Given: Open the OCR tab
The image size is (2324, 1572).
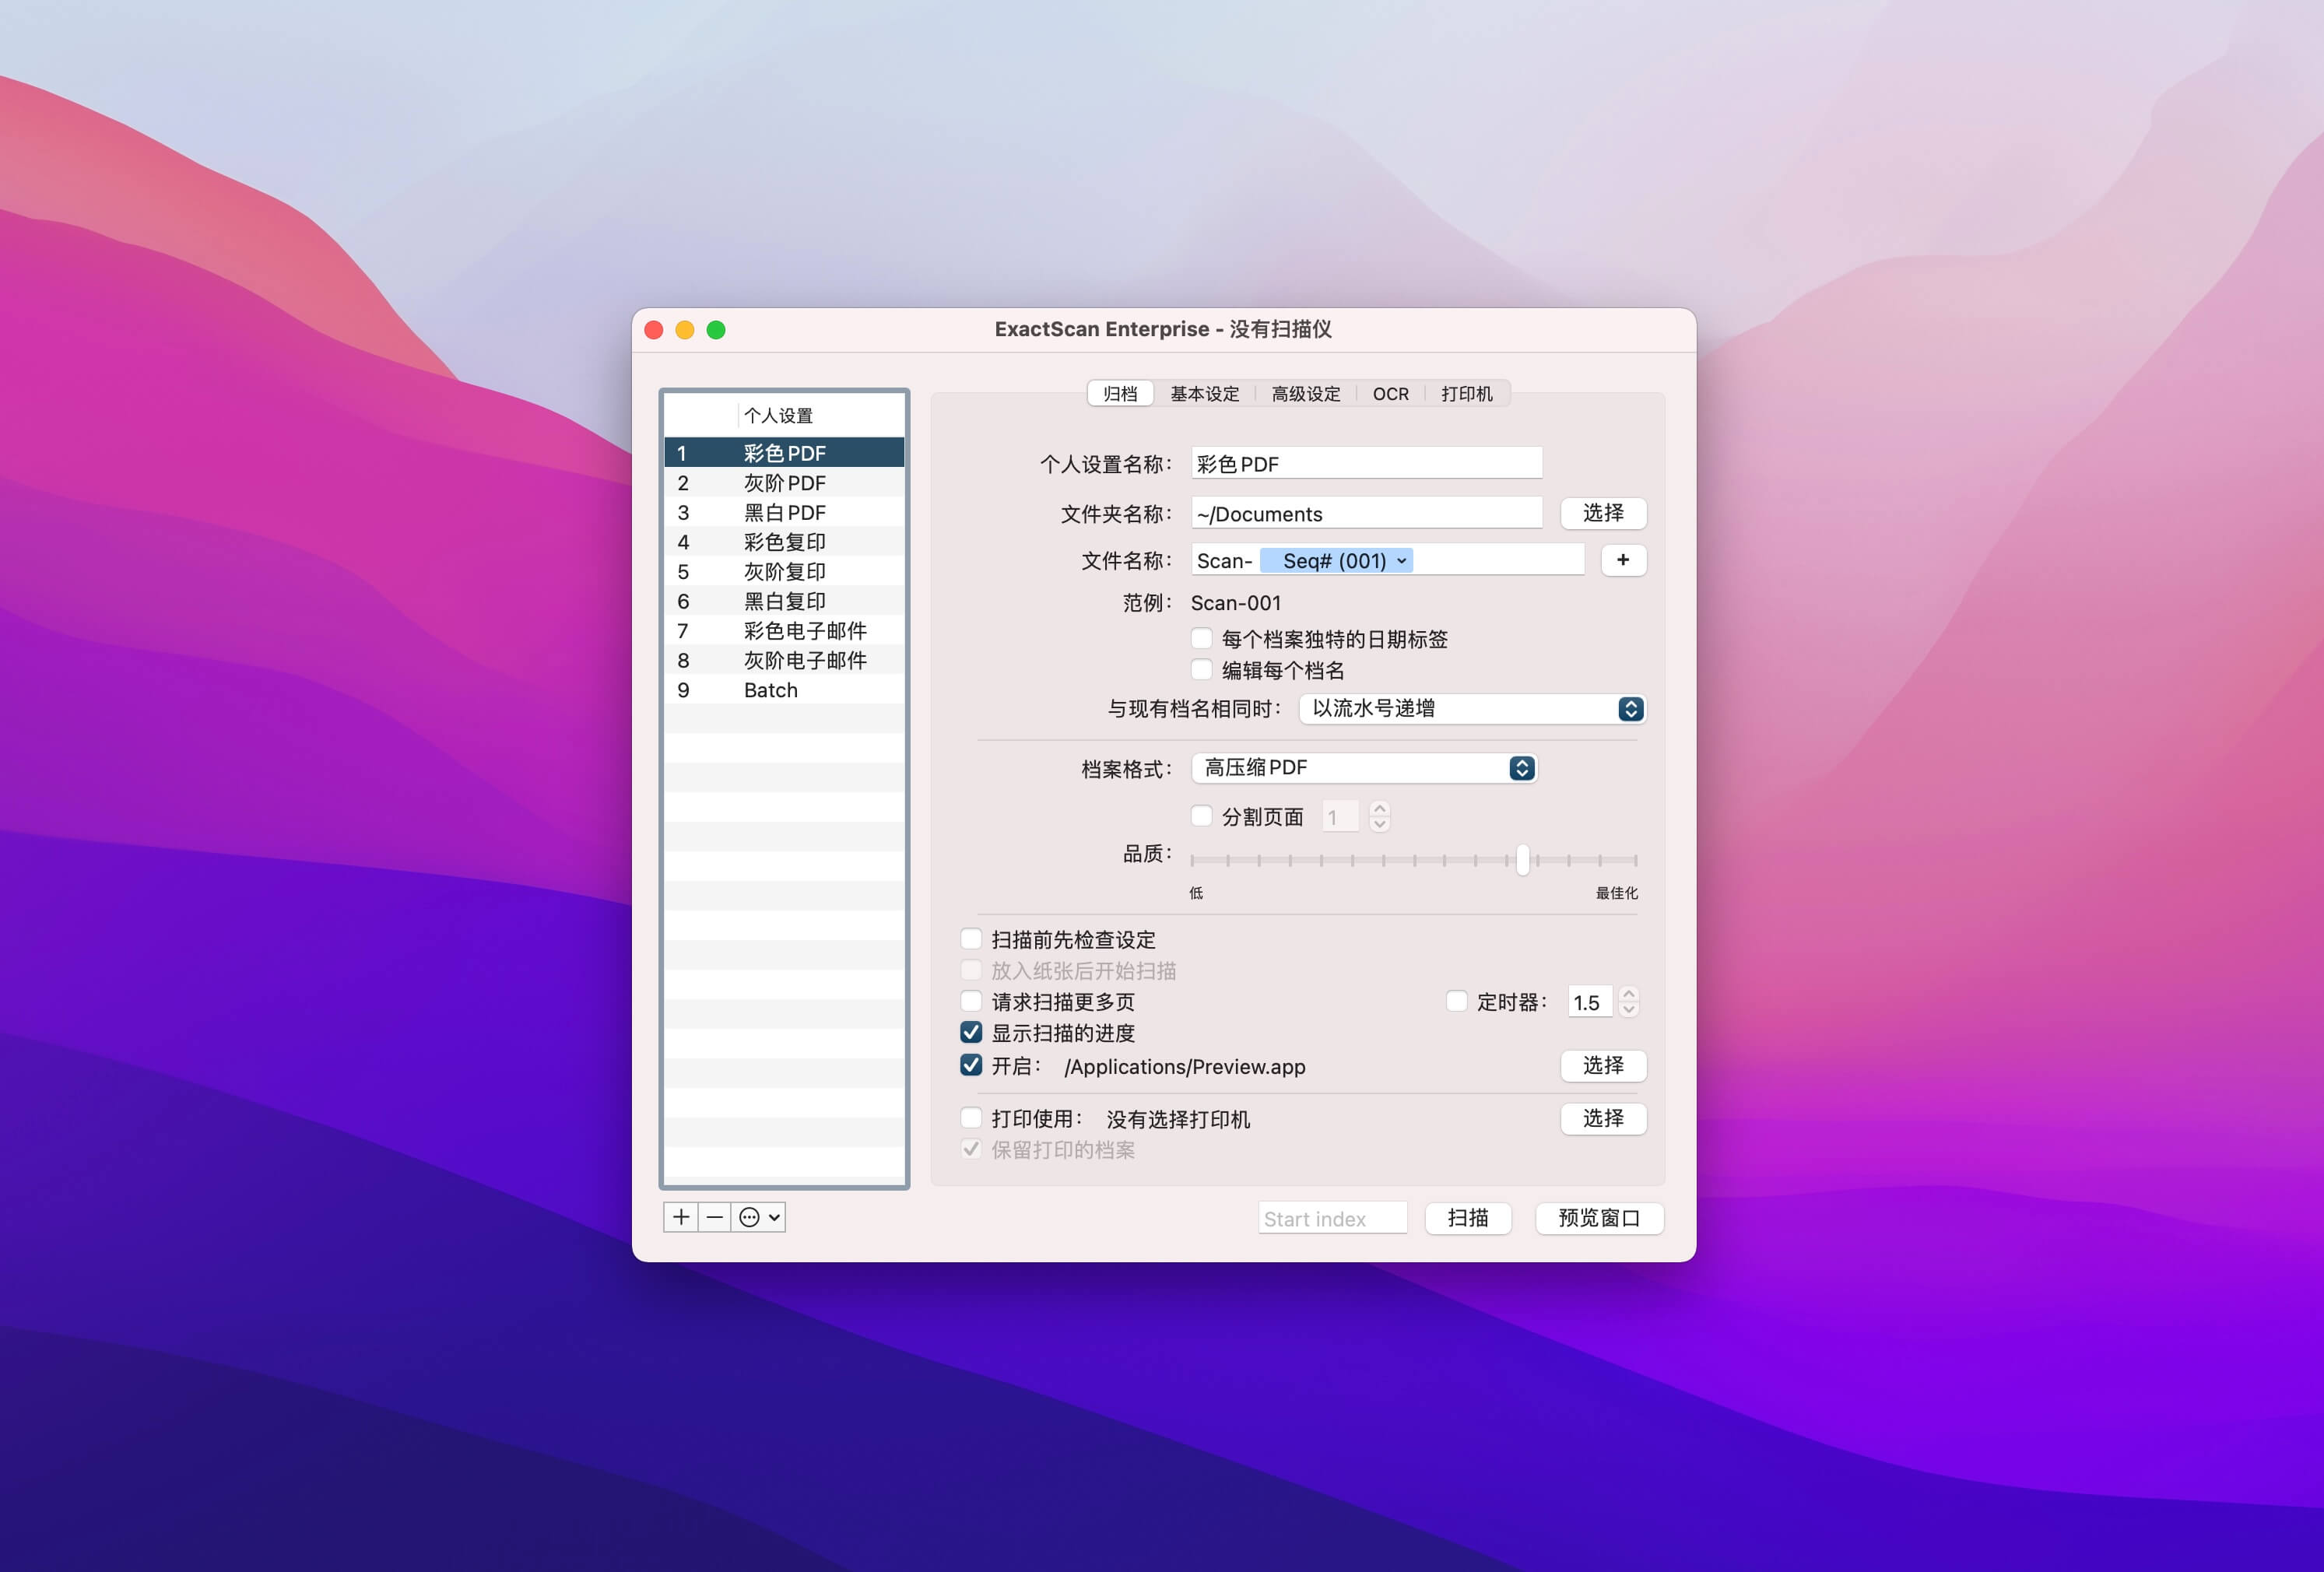Looking at the screenshot, I should pyautogui.click(x=1391, y=394).
